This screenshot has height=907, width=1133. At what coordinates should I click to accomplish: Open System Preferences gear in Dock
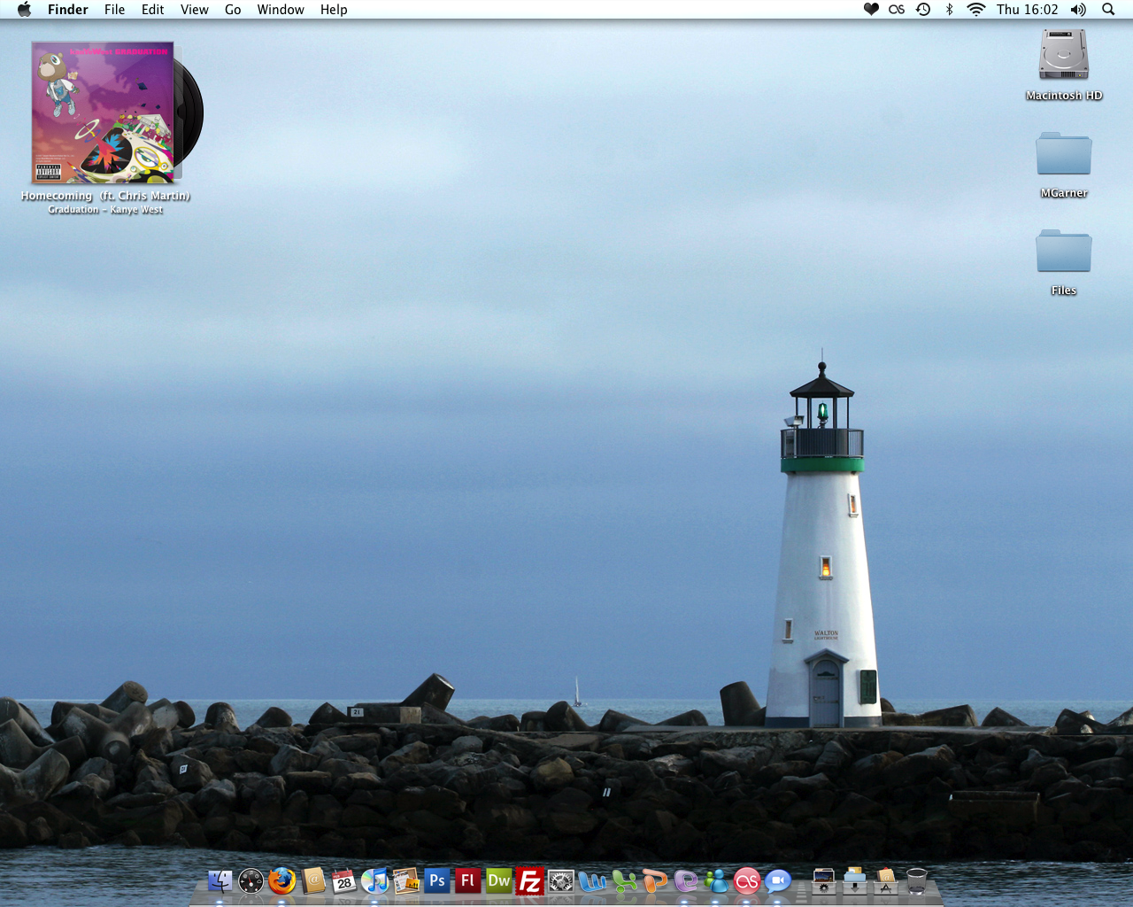point(561,881)
